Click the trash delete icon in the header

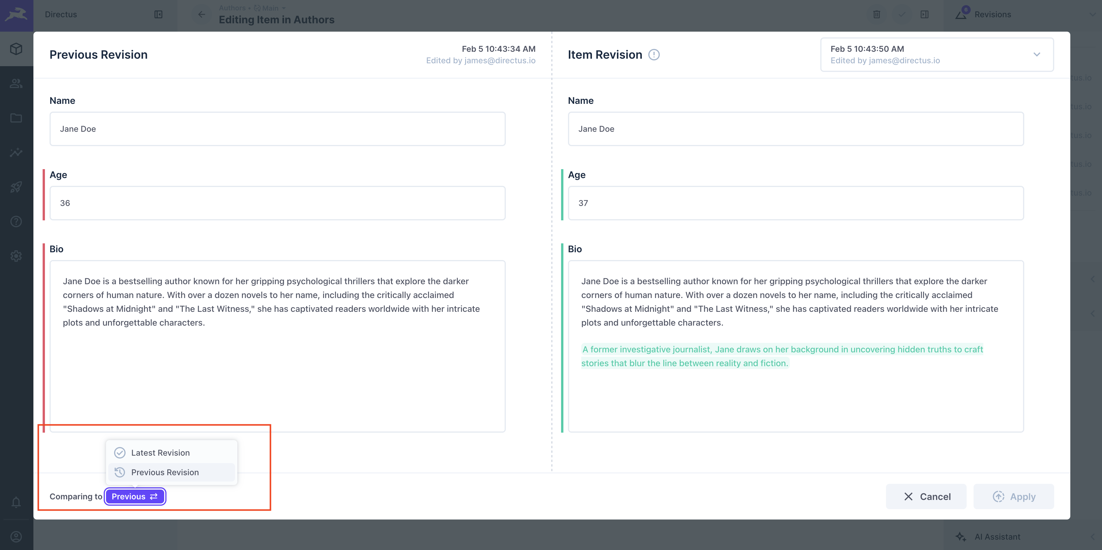pos(876,14)
